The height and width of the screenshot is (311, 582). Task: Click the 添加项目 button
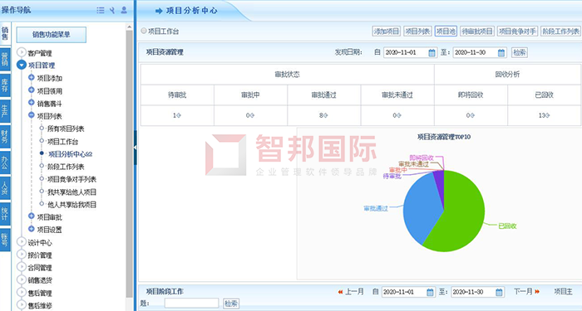point(387,32)
